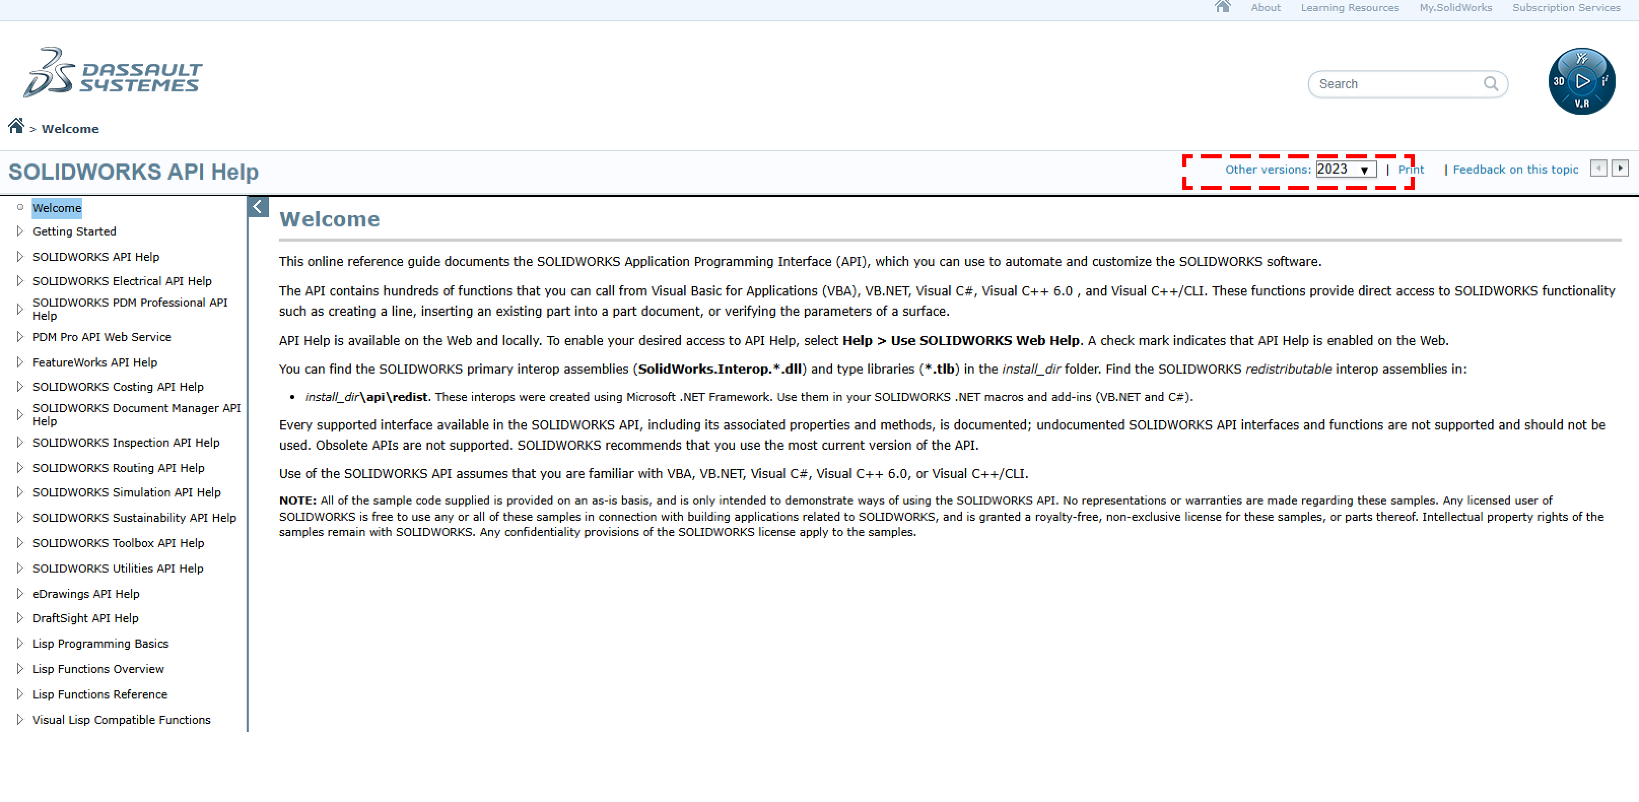The width and height of the screenshot is (1639, 802).
Task: Expand the eDrawings API Help node
Action: [20, 593]
